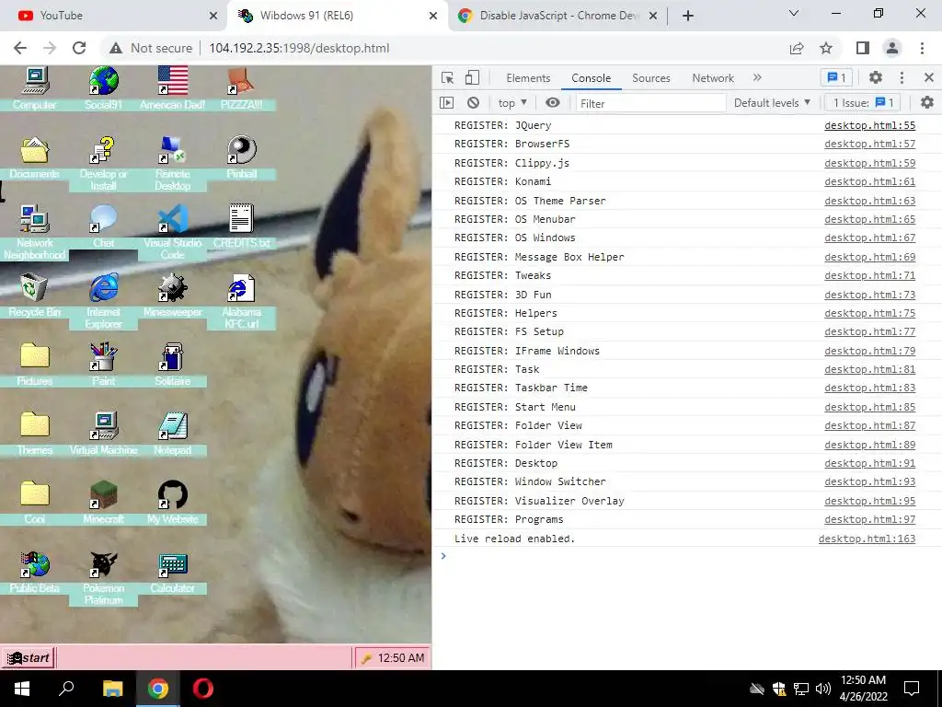942x707 pixels.
Task: Open the Themes folder icon
Action: point(35,425)
